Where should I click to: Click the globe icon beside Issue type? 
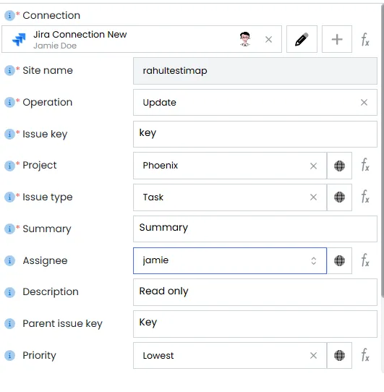tap(339, 197)
